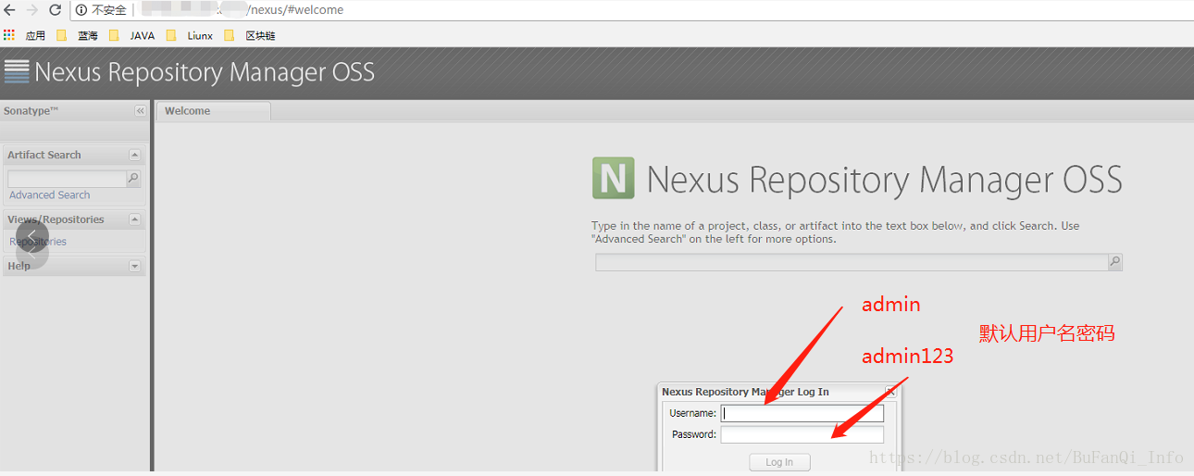Click the sidebar artifact search magnifier
The height and width of the screenshot is (476, 1194).
[133, 179]
